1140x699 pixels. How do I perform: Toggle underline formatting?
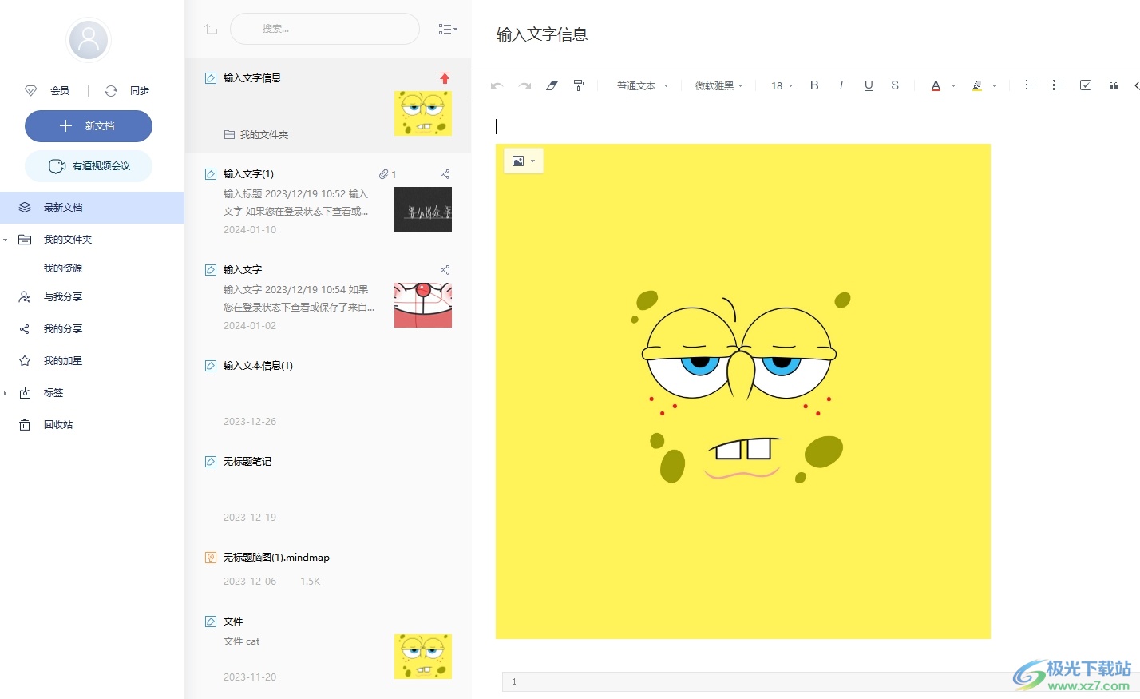[x=869, y=85]
